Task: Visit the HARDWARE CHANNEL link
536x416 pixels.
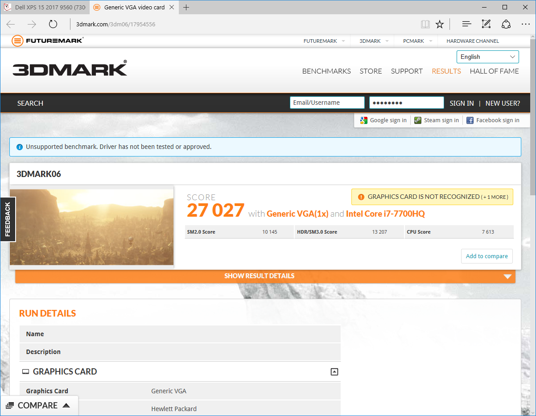Action: [473, 41]
